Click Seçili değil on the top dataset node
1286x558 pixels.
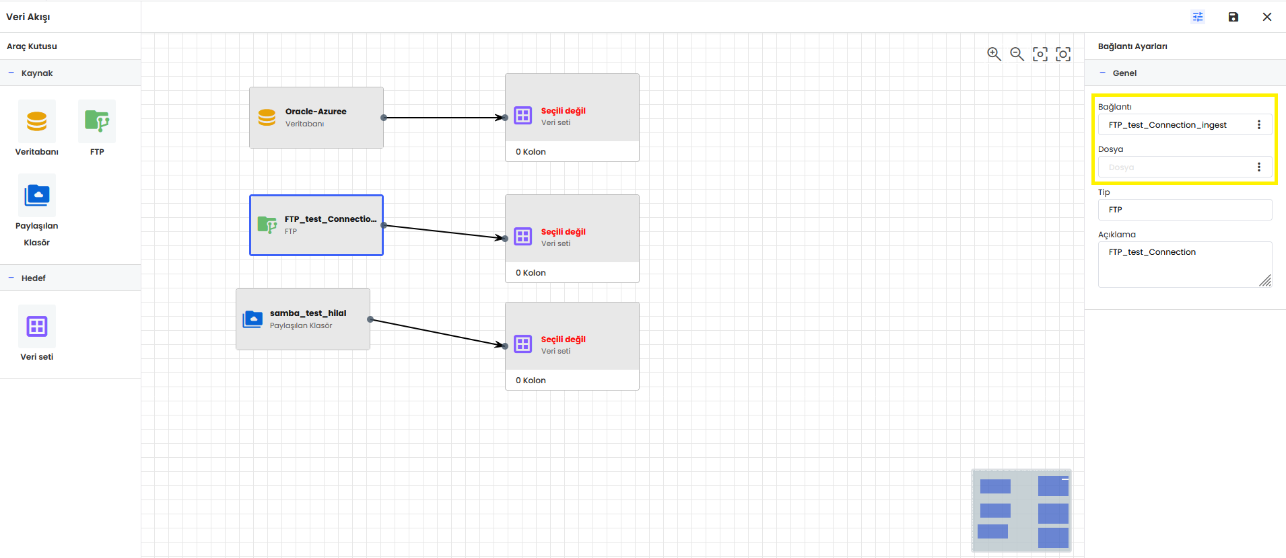coord(564,111)
